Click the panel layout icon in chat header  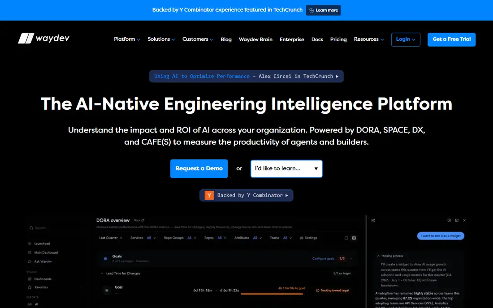point(457,220)
